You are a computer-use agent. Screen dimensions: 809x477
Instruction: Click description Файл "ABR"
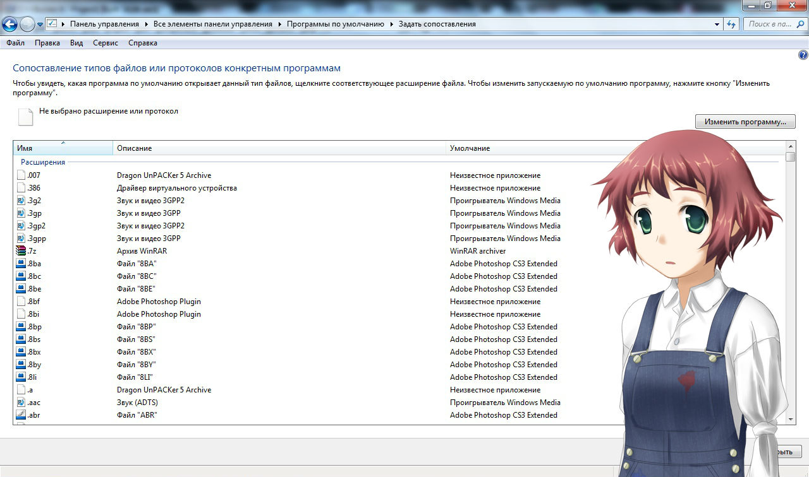[x=137, y=415]
